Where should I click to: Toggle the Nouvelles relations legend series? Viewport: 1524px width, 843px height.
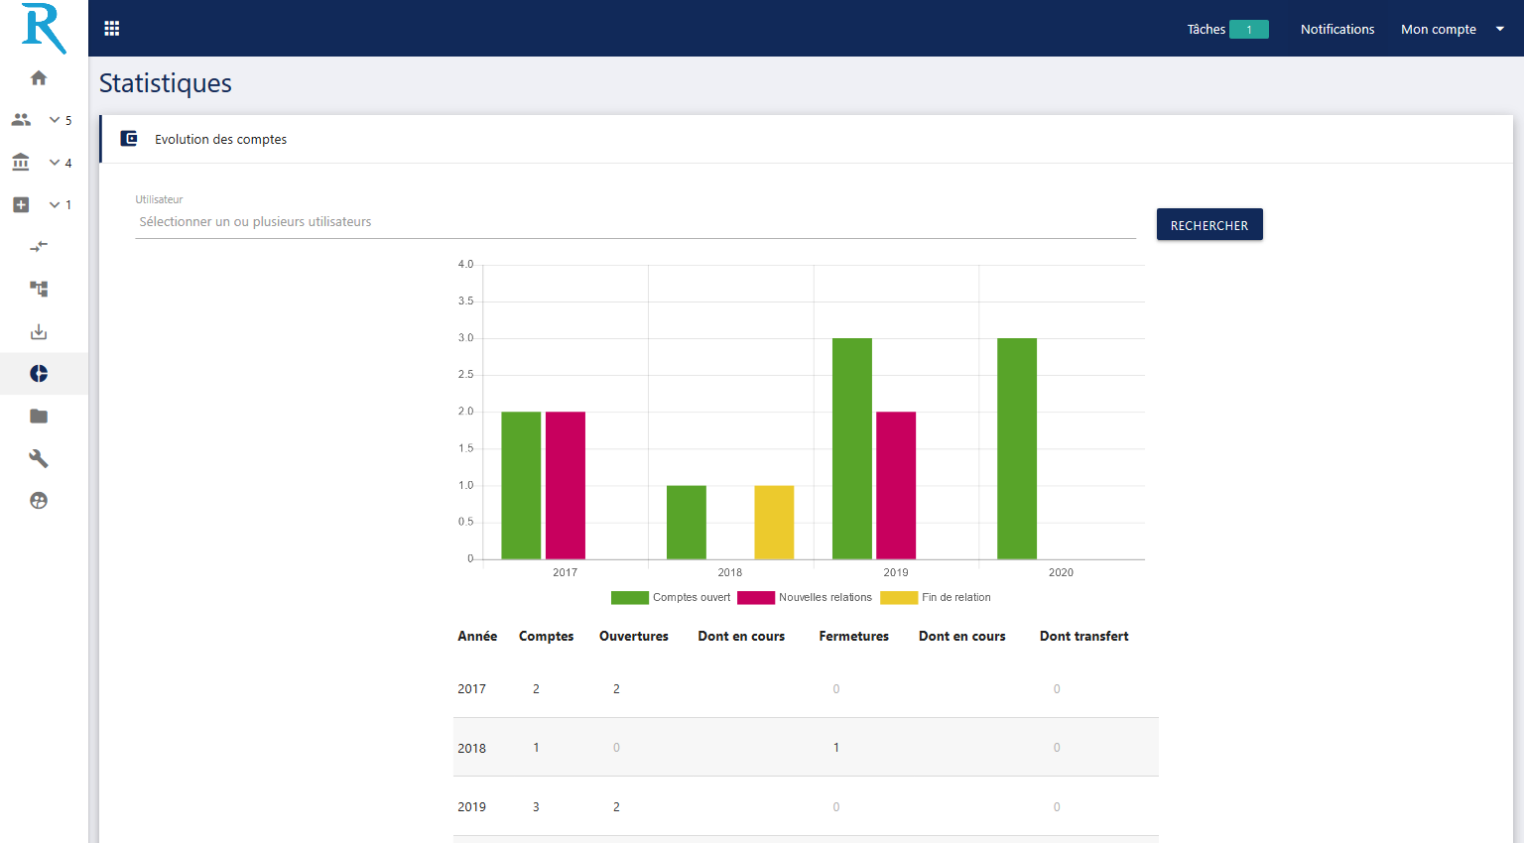[805, 597]
